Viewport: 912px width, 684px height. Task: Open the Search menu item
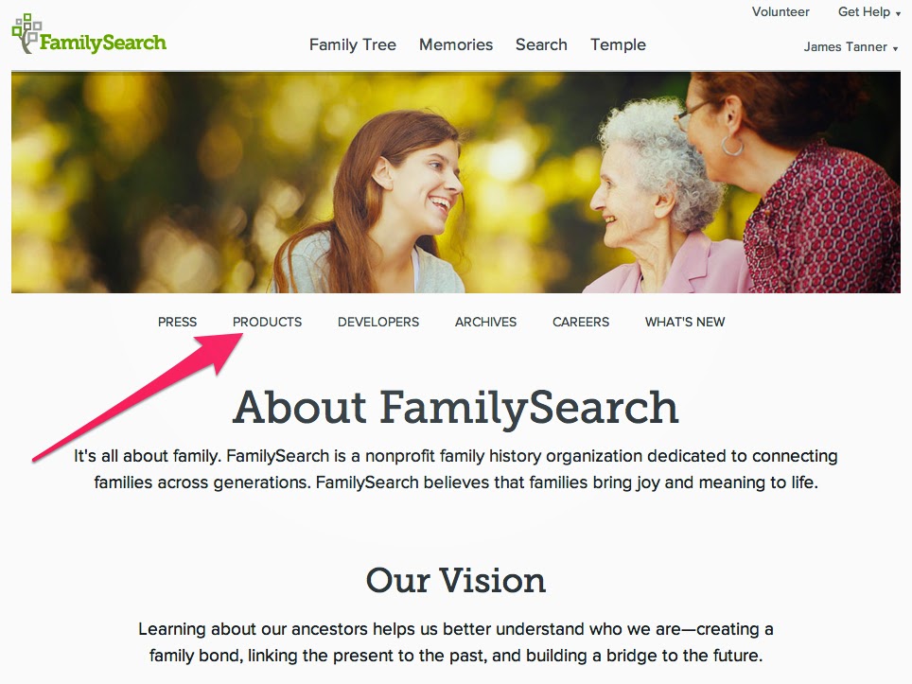[541, 44]
